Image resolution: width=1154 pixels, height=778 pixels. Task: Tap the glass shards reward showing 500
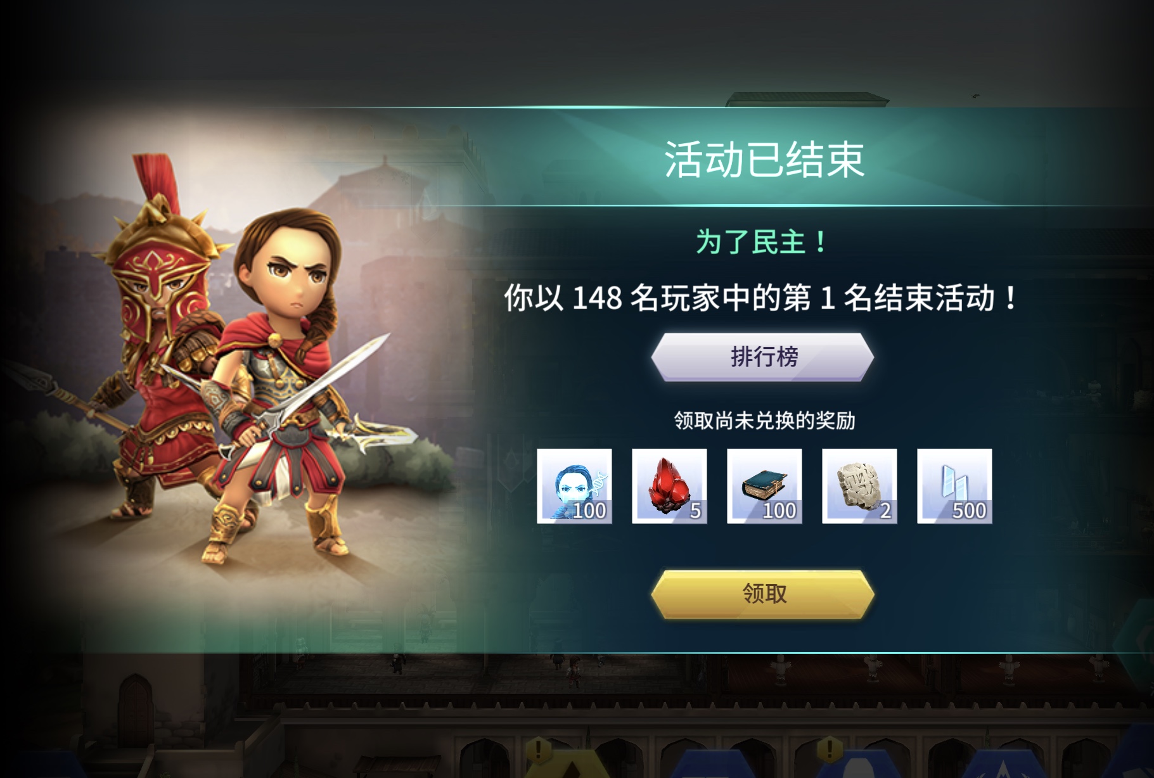tap(954, 486)
